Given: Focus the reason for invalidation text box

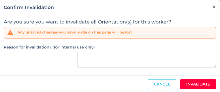Looking at the screenshot, I should click(x=146, y=60).
